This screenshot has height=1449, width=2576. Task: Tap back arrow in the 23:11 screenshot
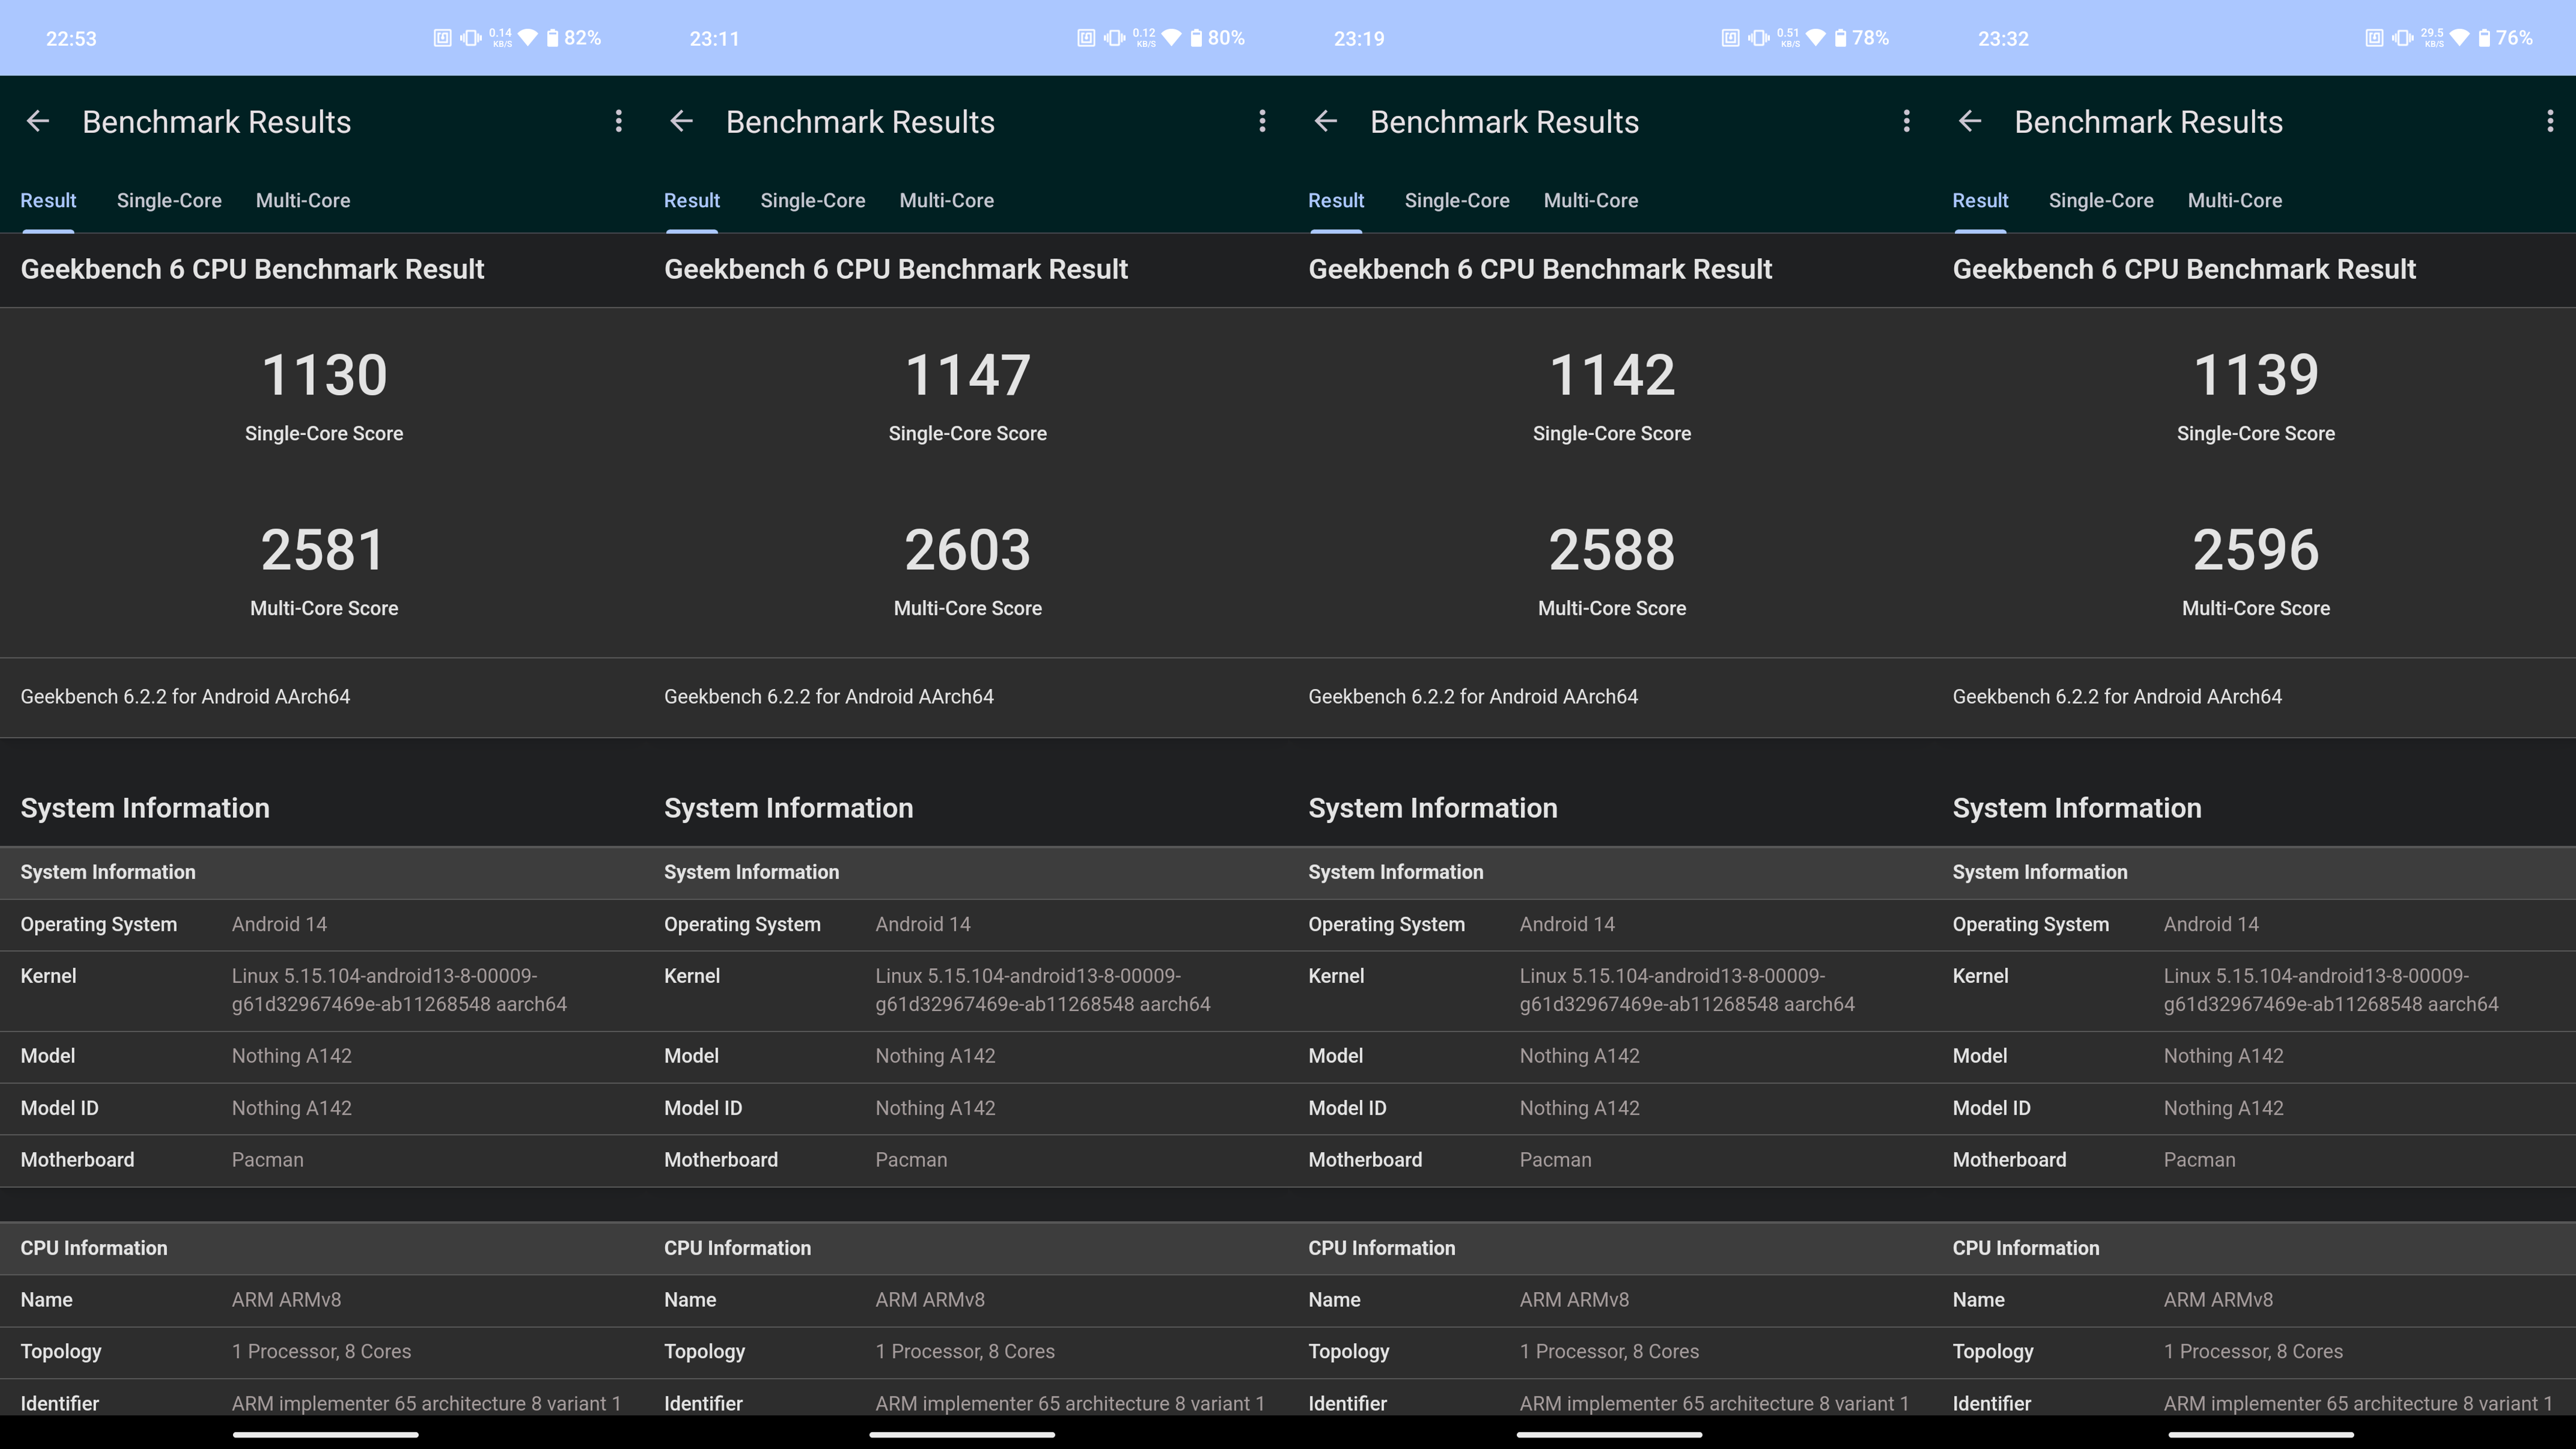682,122
